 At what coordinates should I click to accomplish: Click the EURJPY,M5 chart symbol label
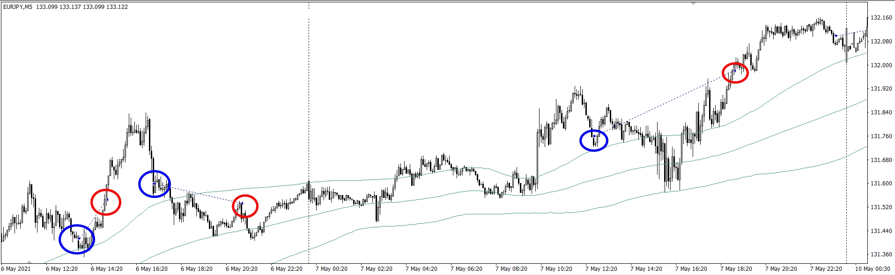(x=18, y=7)
